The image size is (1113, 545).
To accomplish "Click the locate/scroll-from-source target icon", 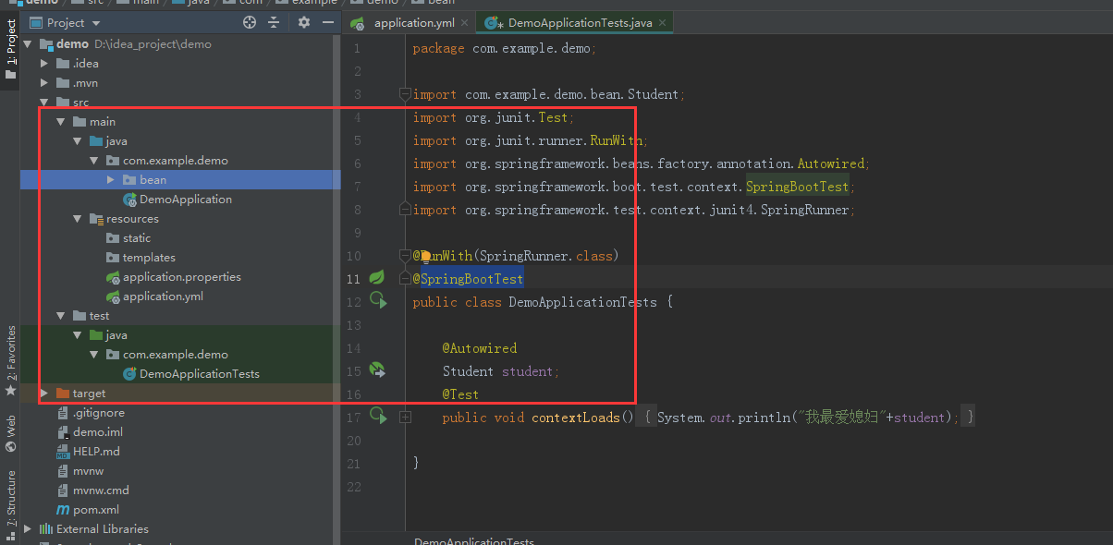I will (x=250, y=22).
